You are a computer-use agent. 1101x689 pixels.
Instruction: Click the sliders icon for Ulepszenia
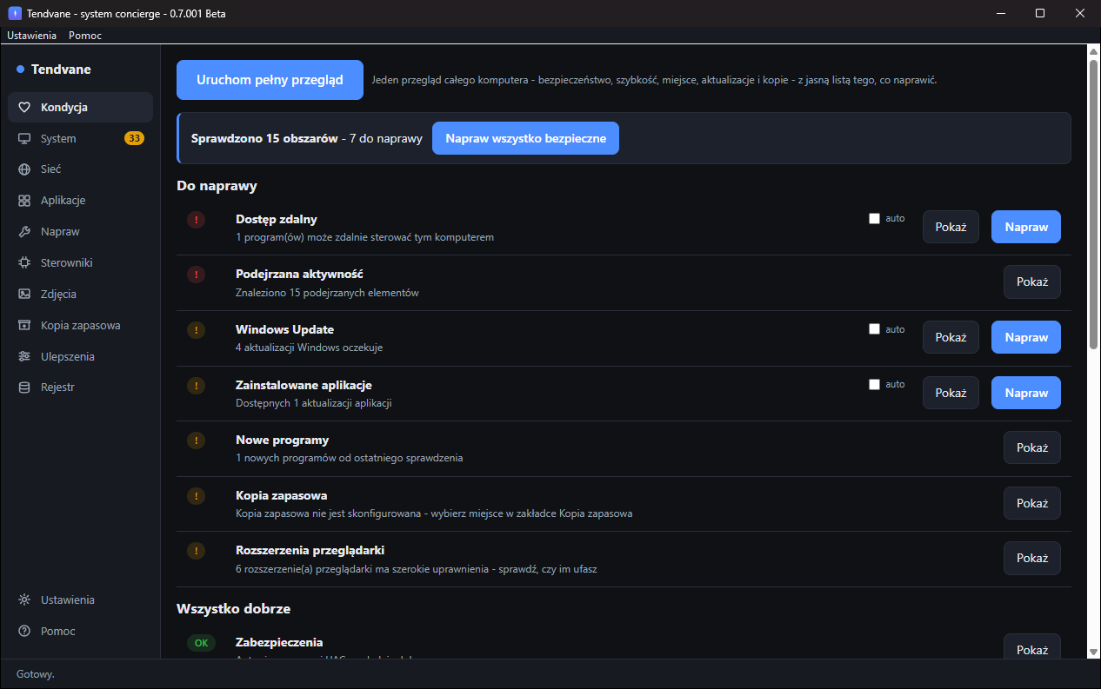click(24, 357)
